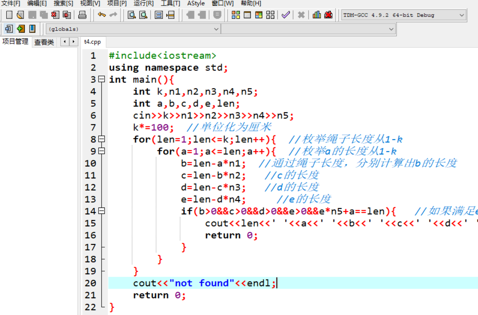Collapse the inner for loop fold, line 9
This screenshot has width=478, height=315.
point(102,151)
